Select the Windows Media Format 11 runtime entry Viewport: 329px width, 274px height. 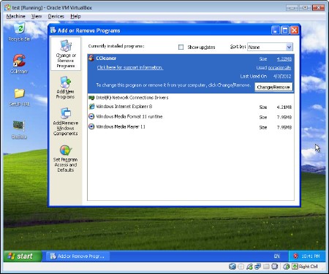[191, 117]
